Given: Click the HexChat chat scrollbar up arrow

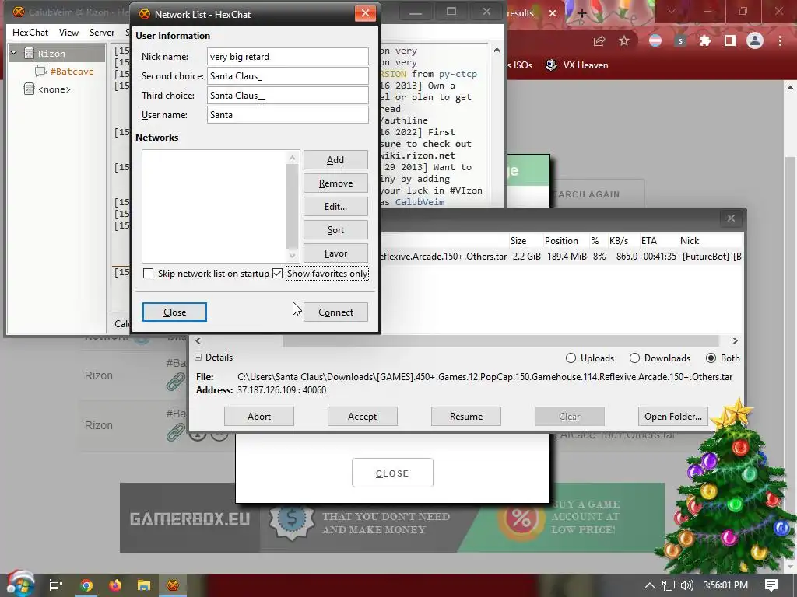Looking at the screenshot, I should 497,50.
